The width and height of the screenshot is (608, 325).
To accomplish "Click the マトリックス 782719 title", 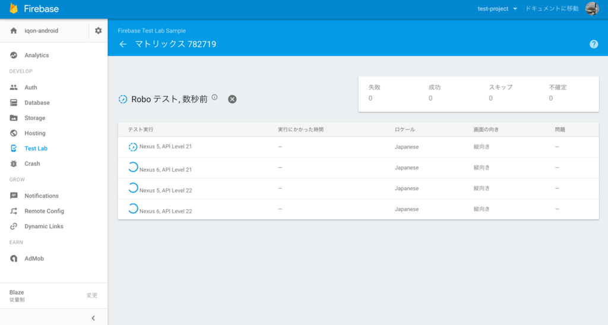I will click(x=176, y=44).
